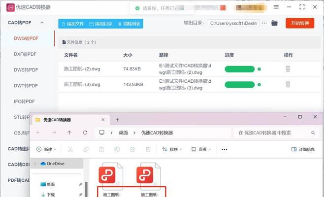Click the green status dot for 施工图纸- (3).dwg
The image size is (324, 197).
click(x=259, y=85)
